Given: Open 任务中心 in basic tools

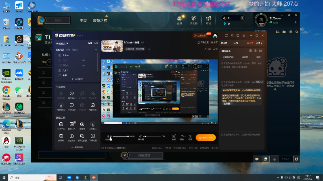Looking at the screenshot, I should (x=61, y=126).
